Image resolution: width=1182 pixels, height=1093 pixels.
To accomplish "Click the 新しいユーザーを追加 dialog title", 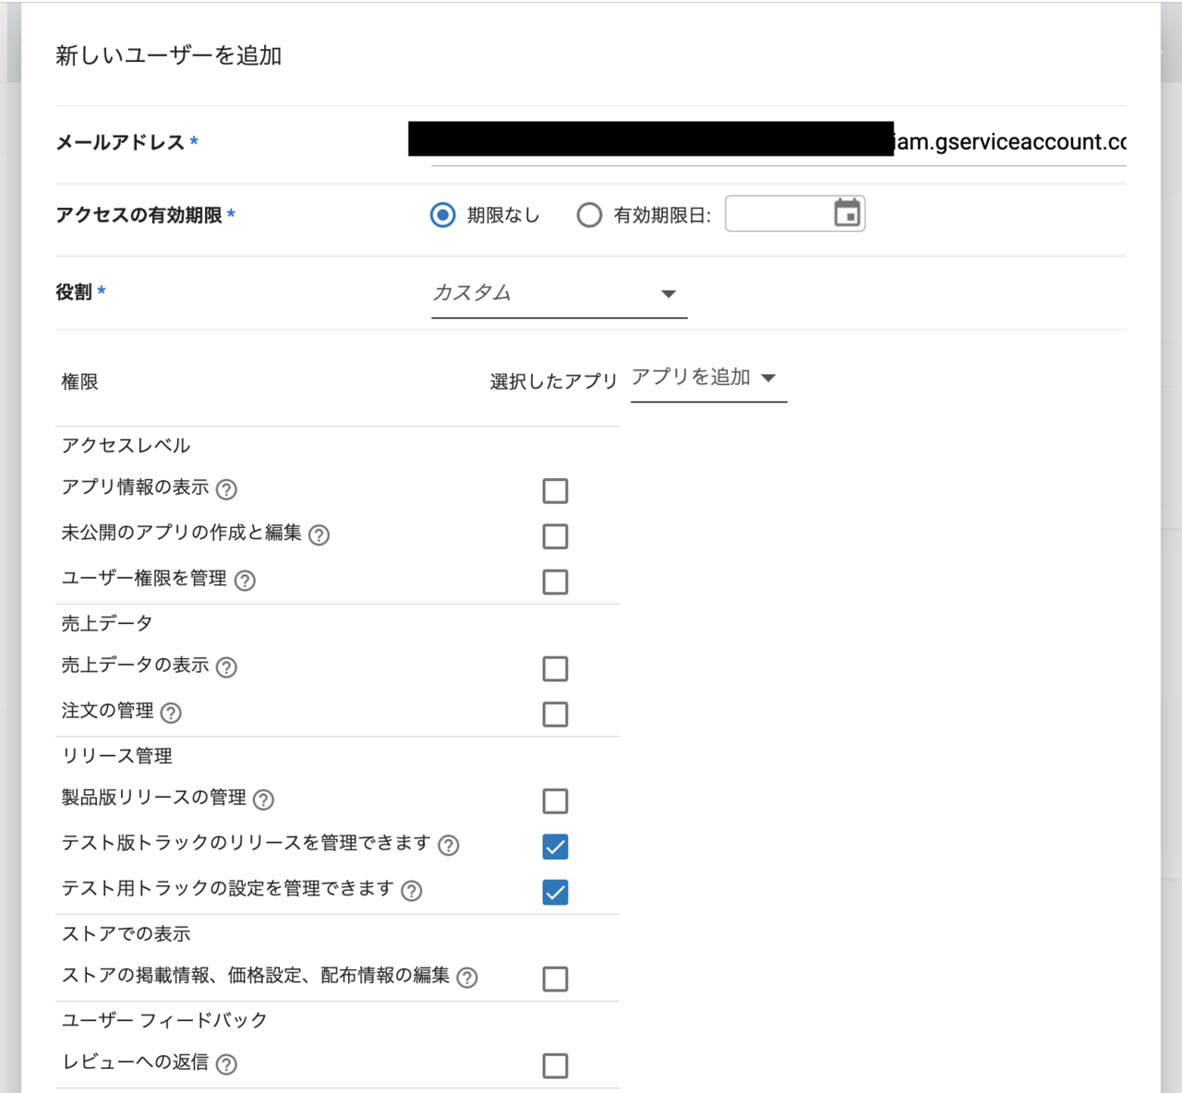I will pos(168,55).
